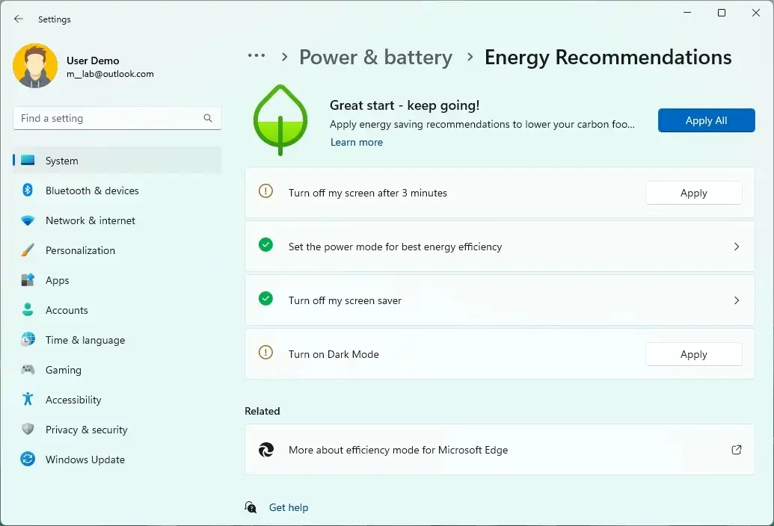Image resolution: width=774 pixels, height=526 pixels.
Task: Click the back arrow at top left
Action: pos(18,19)
